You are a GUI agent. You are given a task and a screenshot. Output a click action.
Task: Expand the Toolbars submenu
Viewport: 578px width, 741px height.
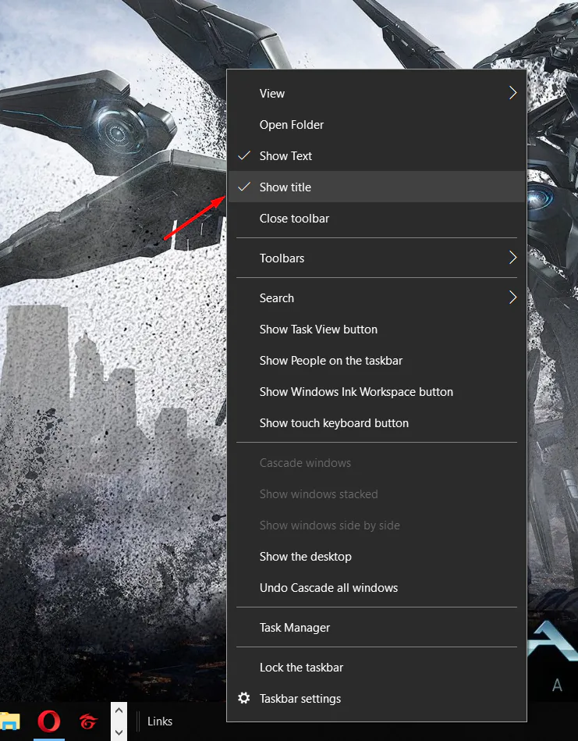pos(377,258)
